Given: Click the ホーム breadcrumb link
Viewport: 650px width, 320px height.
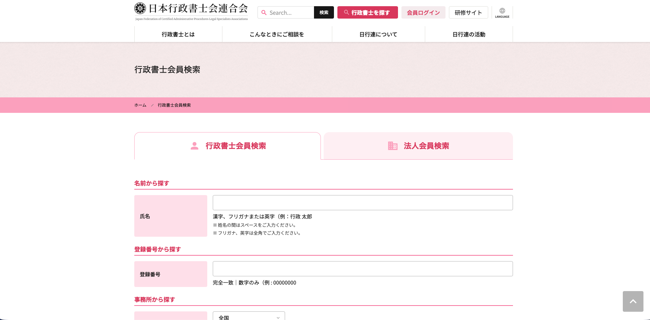Looking at the screenshot, I should coord(140,105).
